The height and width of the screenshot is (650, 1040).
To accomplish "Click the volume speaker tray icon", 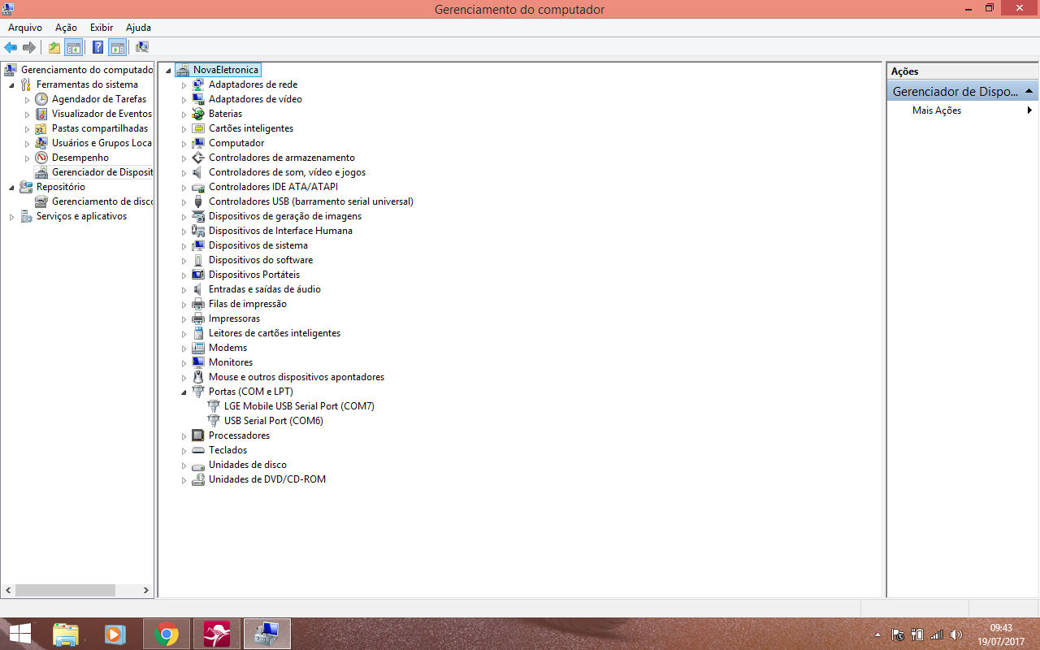I will click(x=956, y=635).
